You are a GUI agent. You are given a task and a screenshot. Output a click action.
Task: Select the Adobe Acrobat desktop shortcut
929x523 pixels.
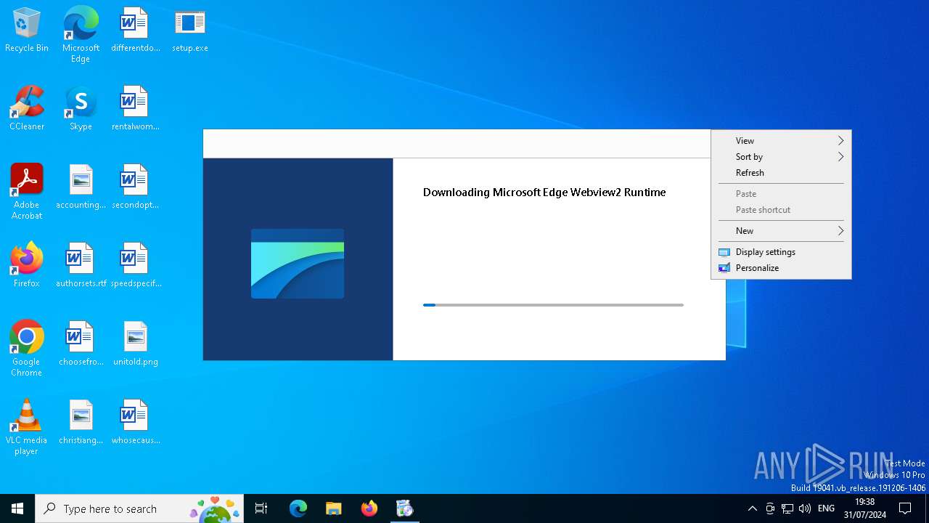click(27, 192)
